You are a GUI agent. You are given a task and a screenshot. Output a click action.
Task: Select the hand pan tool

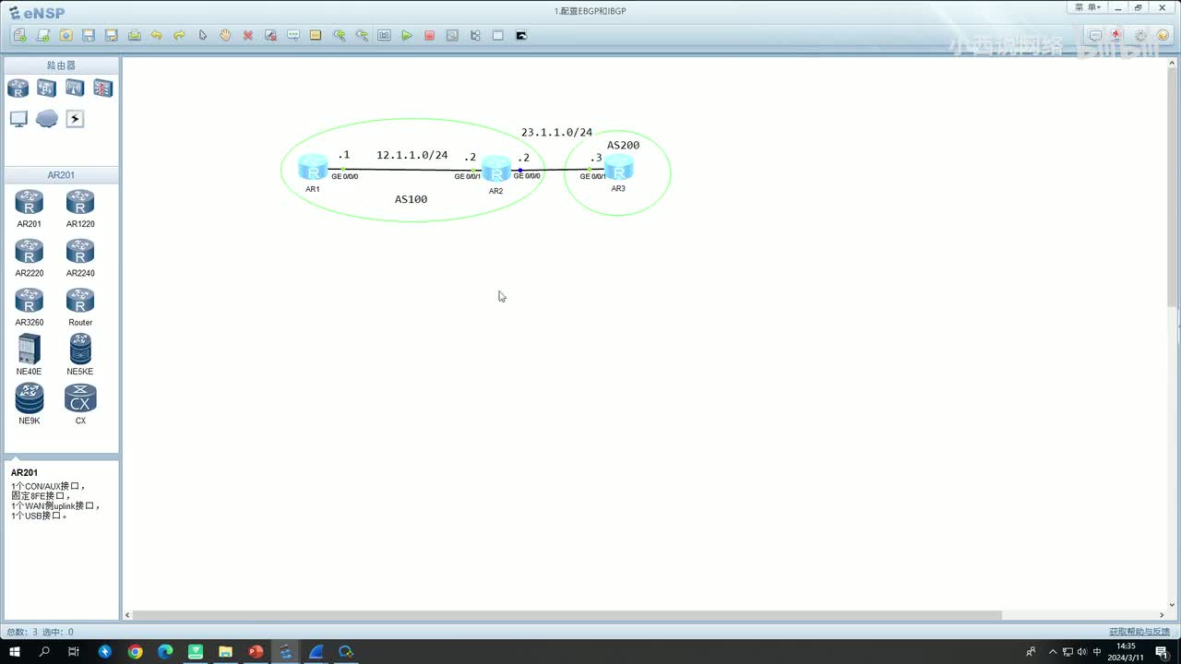(x=225, y=35)
